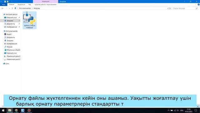
Task: Select the Управление contextual tab header
Action: (x=46, y=1)
